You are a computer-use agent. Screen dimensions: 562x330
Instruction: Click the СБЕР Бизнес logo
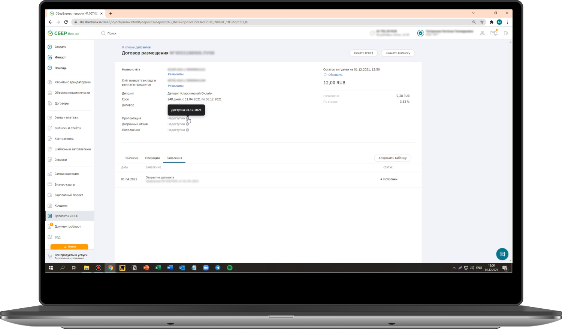[x=63, y=33]
